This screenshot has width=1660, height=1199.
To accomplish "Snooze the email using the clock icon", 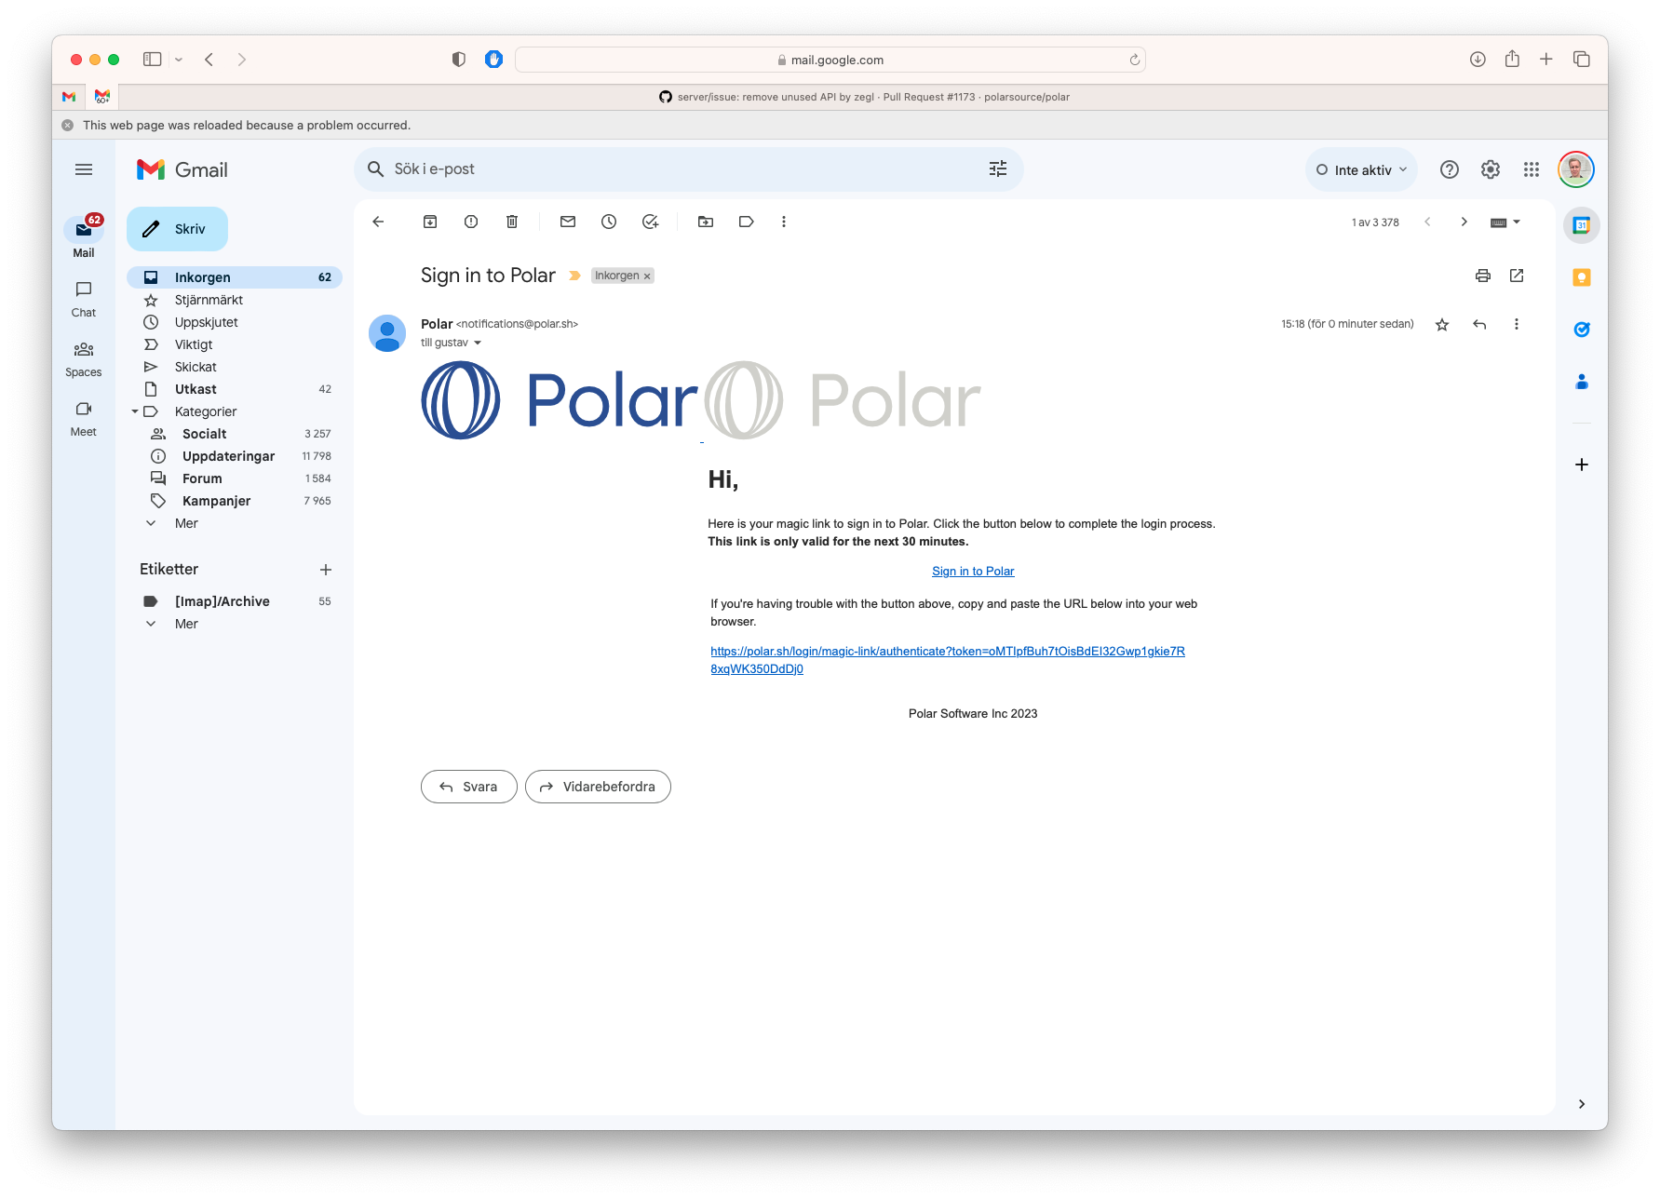I will click(608, 222).
